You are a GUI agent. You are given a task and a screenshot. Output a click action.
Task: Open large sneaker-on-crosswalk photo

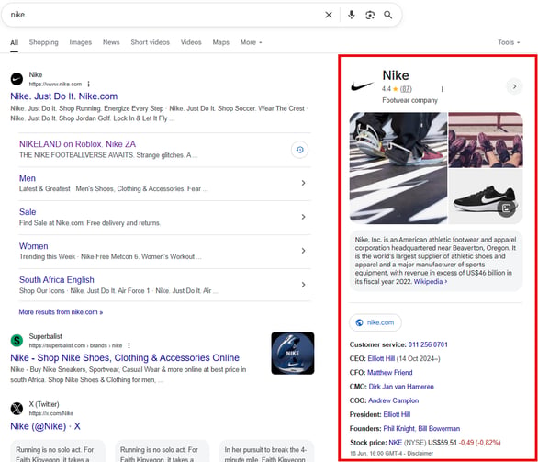pos(398,168)
